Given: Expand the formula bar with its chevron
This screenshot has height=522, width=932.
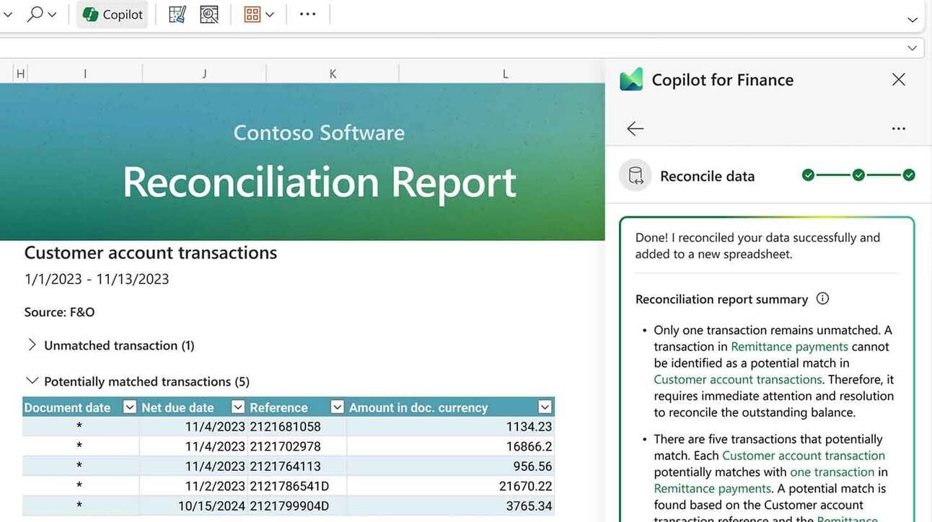Looking at the screenshot, I should pyautogui.click(x=913, y=48).
